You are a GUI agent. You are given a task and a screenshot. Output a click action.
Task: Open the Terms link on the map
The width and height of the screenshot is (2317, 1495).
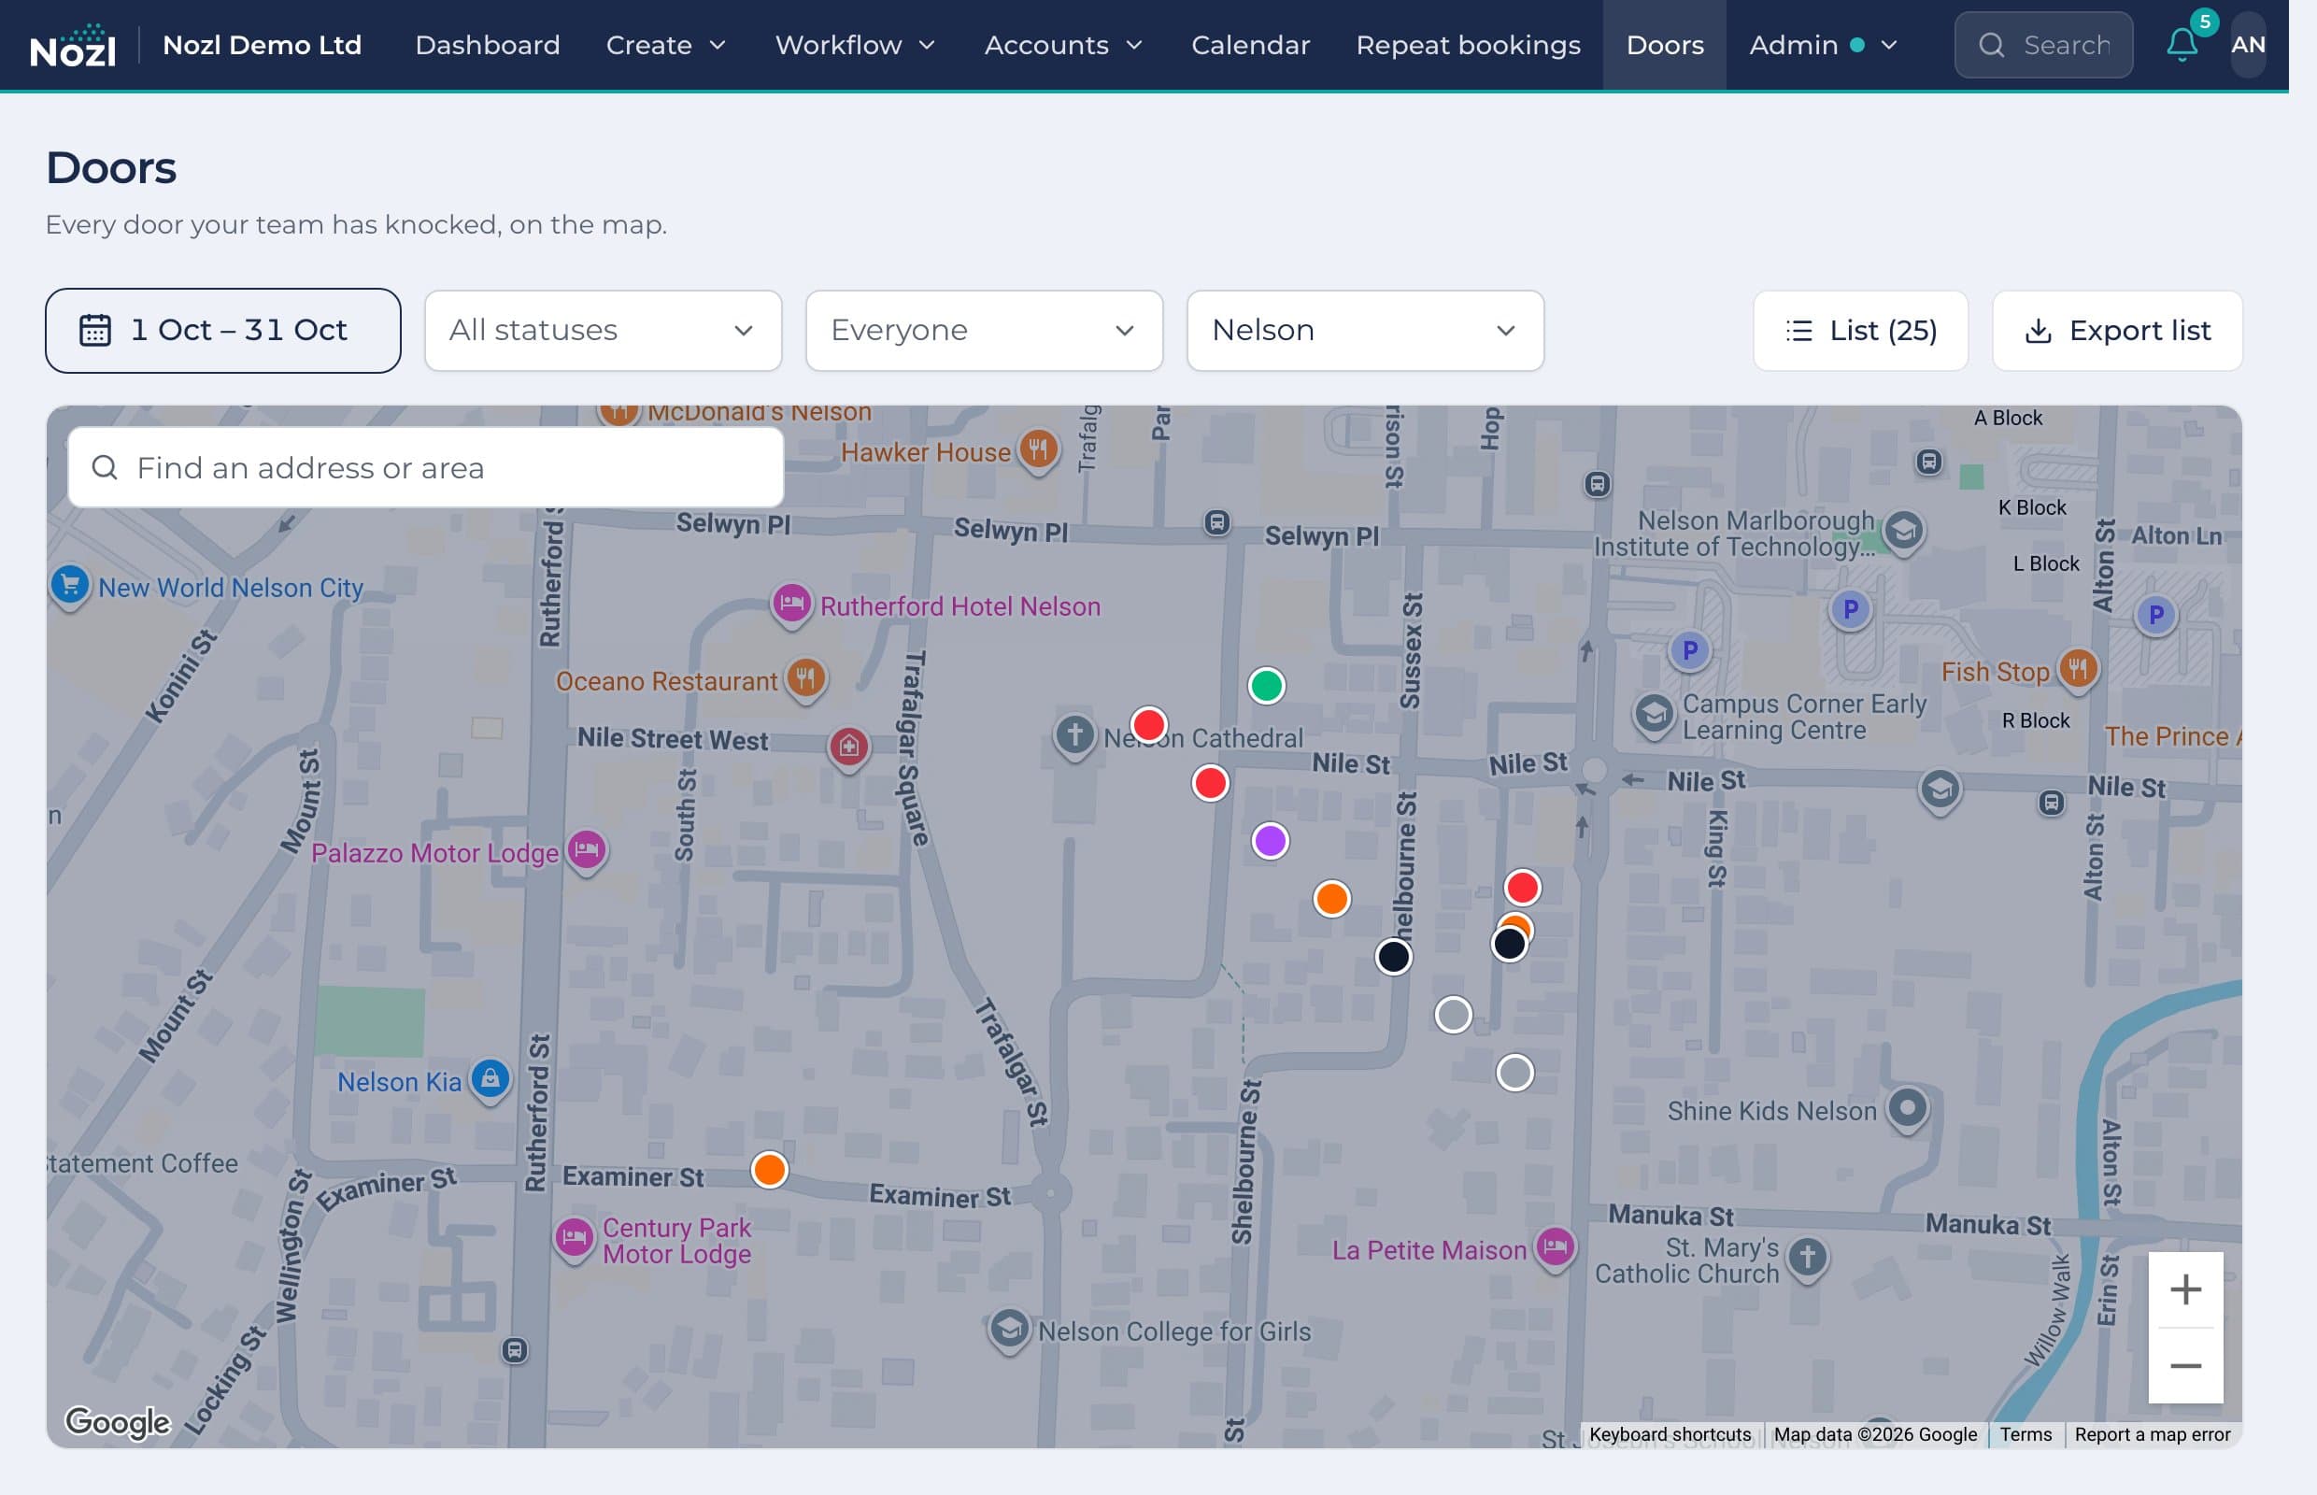click(2025, 1434)
